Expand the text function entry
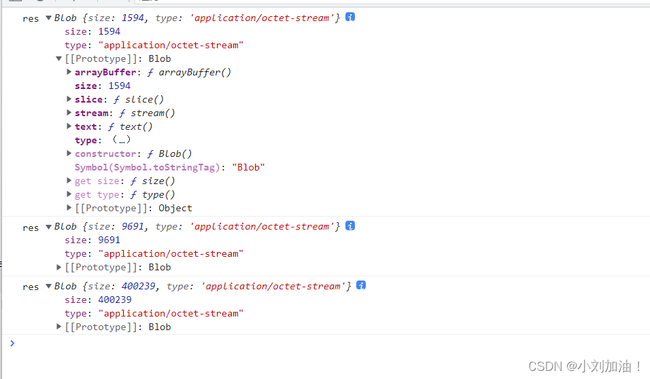Image resolution: width=650 pixels, height=379 pixels. (x=69, y=126)
